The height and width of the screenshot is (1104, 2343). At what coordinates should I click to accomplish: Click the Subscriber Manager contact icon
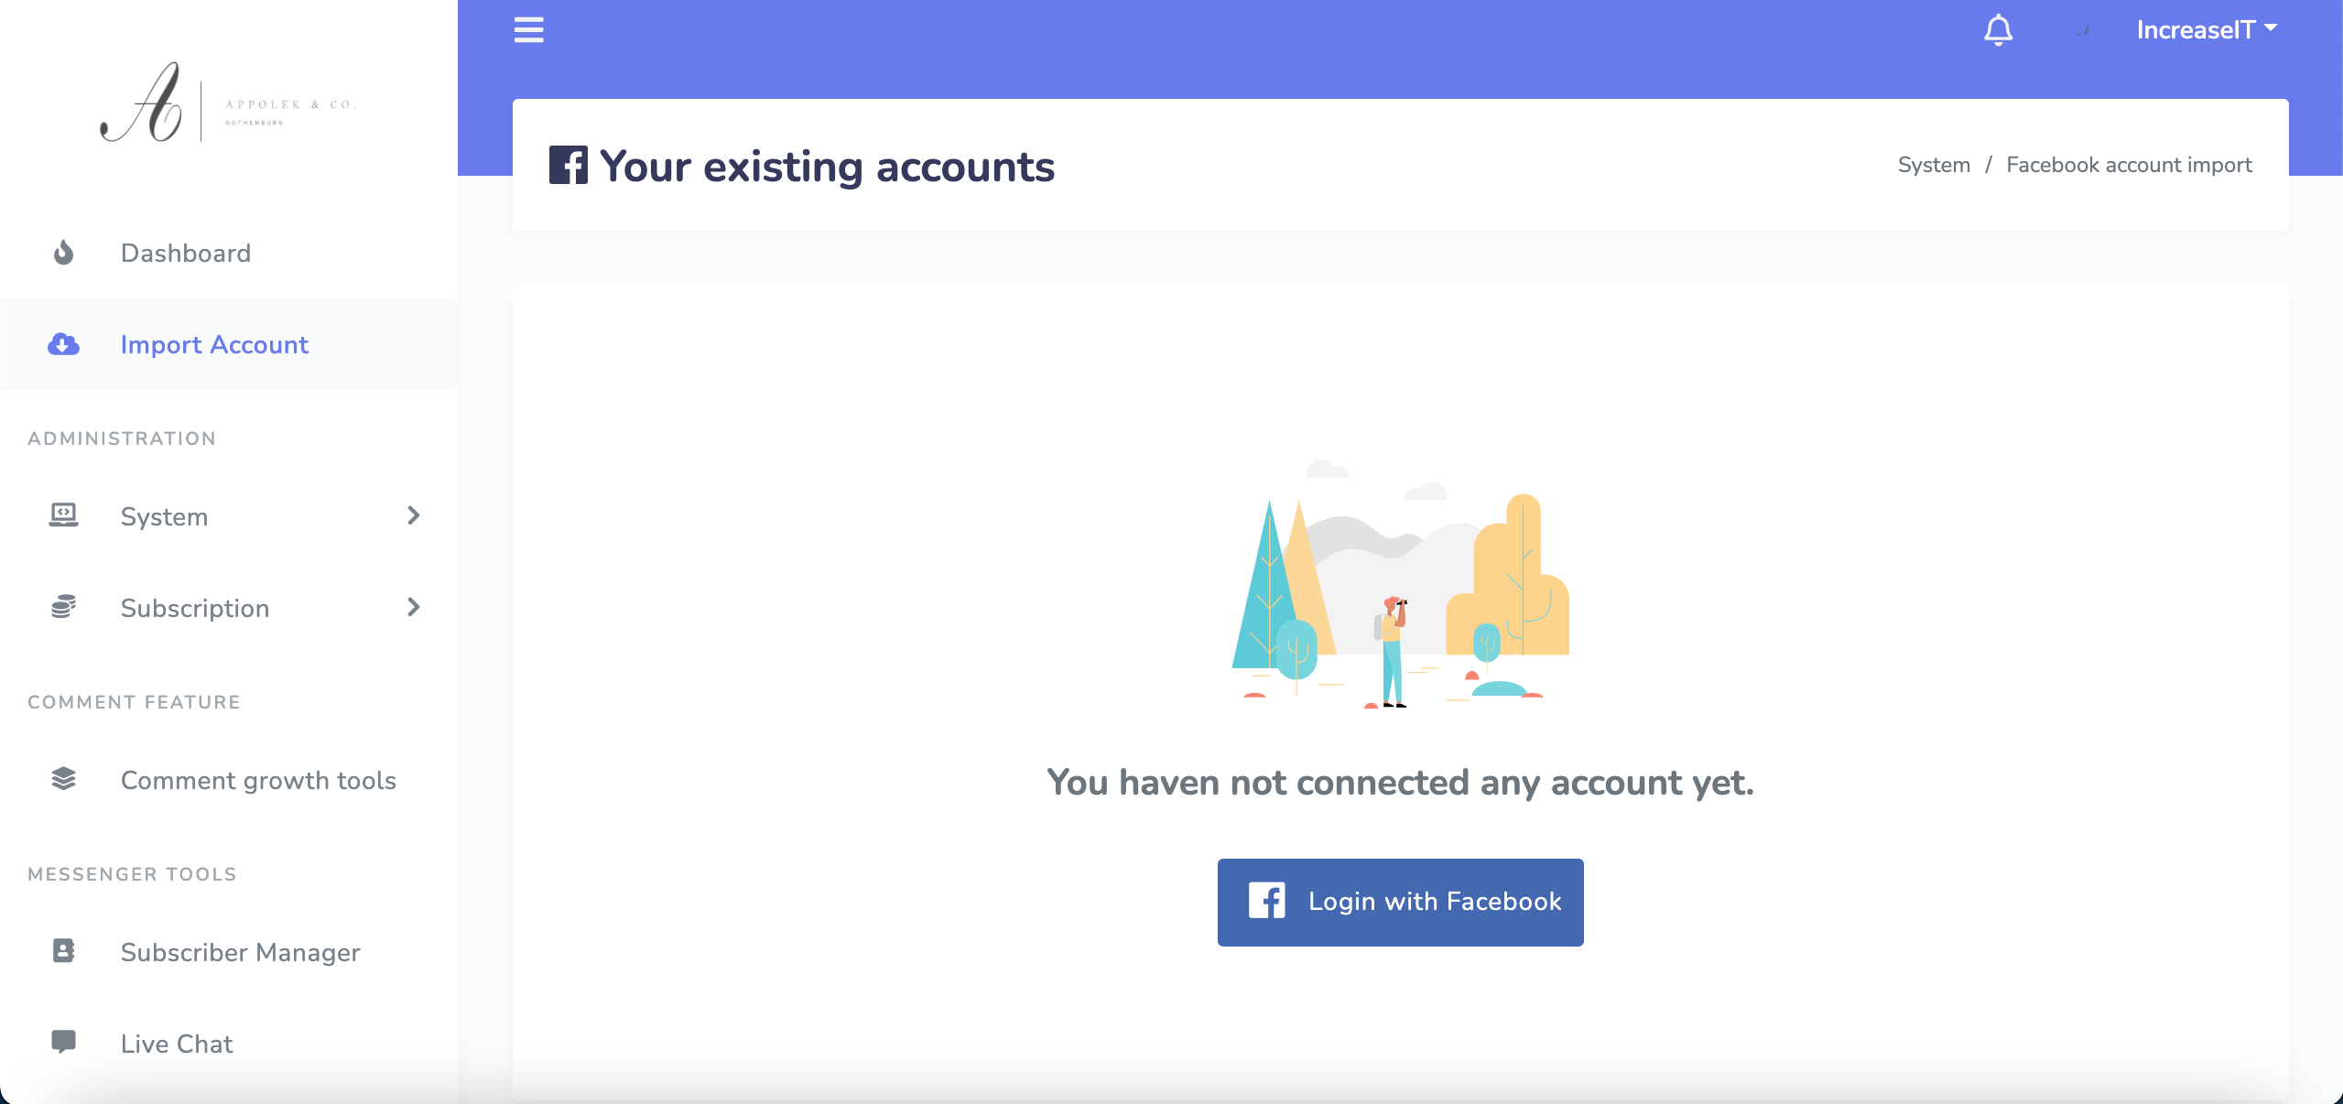[63, 951]
